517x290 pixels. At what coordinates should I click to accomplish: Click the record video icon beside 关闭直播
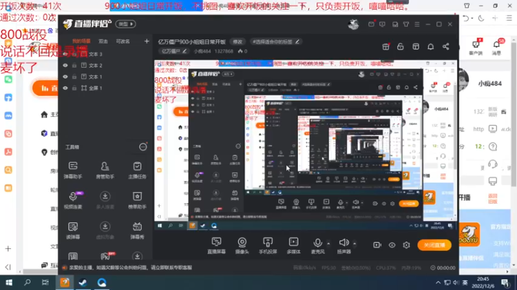377,245
